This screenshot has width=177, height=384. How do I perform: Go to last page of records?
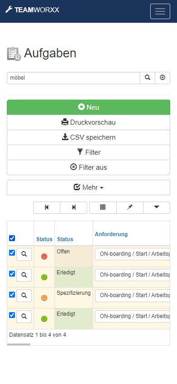pyautogui.click(x=74, y=207)
